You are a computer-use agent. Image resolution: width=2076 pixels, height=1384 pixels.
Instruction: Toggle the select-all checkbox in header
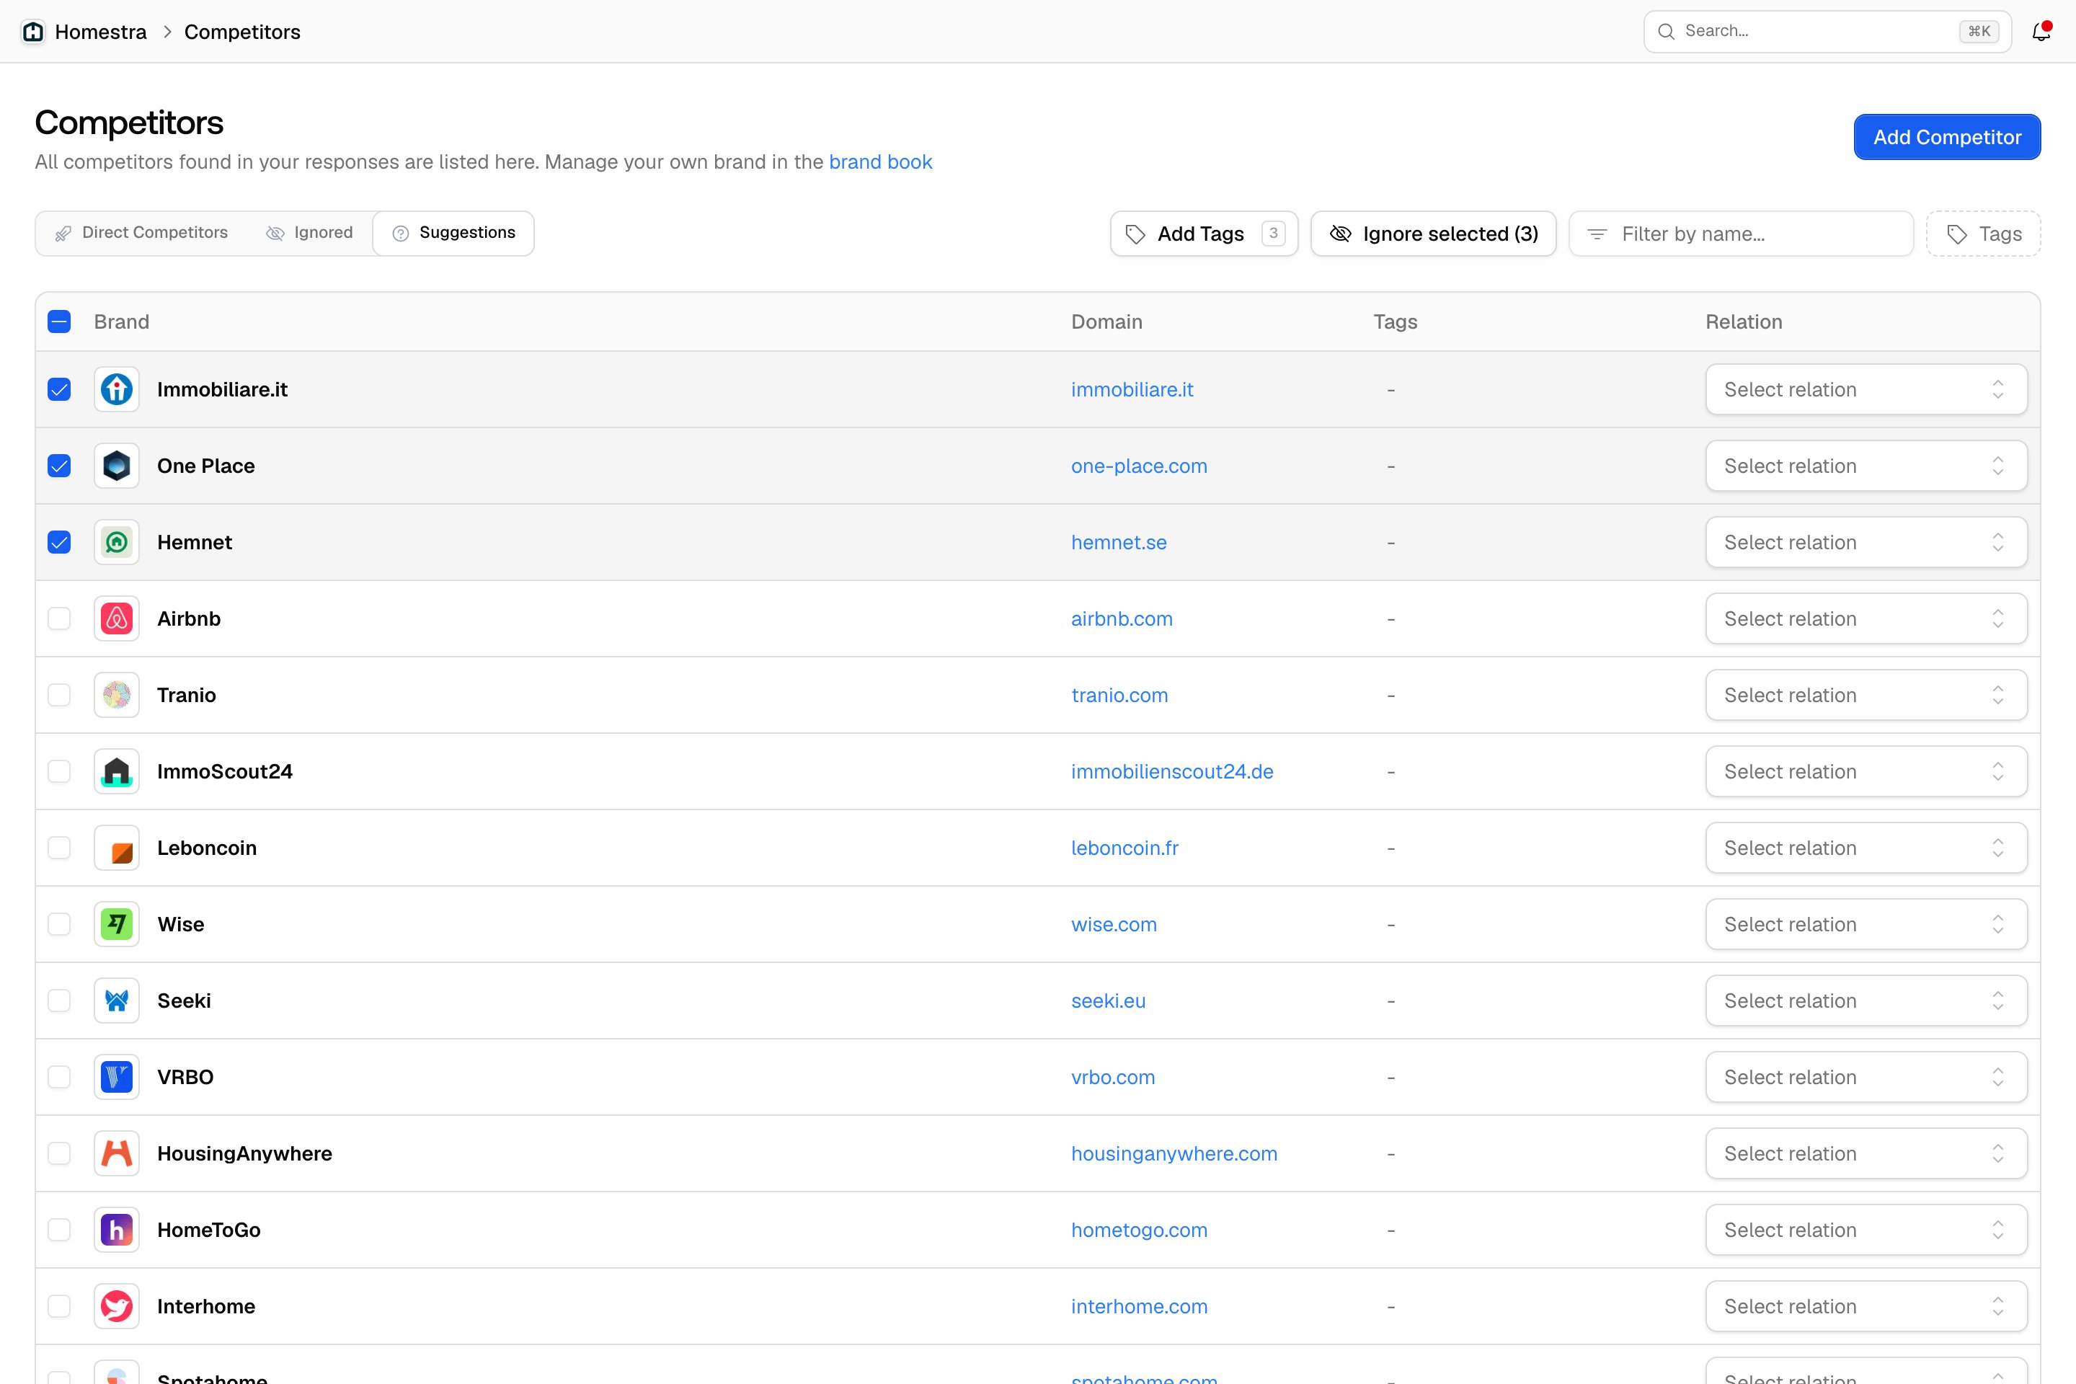59,321
